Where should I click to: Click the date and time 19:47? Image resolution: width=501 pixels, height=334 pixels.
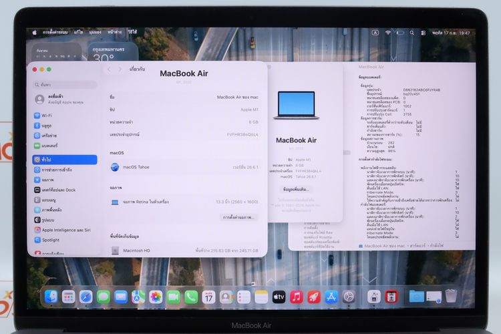451,33
